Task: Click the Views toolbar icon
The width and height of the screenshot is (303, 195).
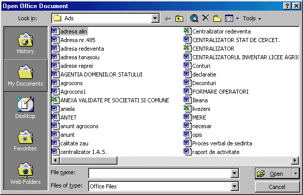Action: pyautogui.click(x=229, y=18)
